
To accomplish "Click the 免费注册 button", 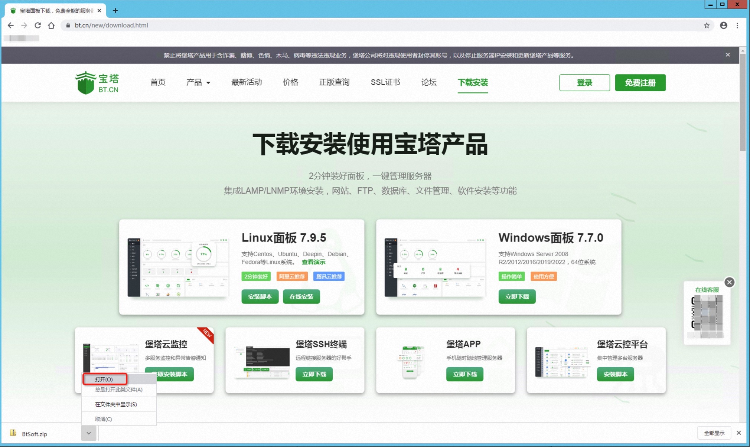I will 640,83.
